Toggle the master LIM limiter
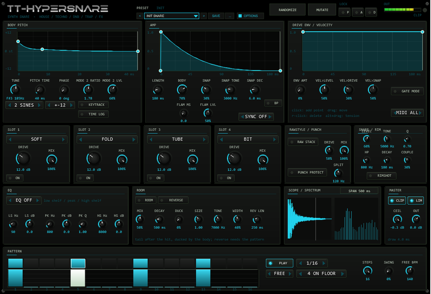 tap(416, 201)
